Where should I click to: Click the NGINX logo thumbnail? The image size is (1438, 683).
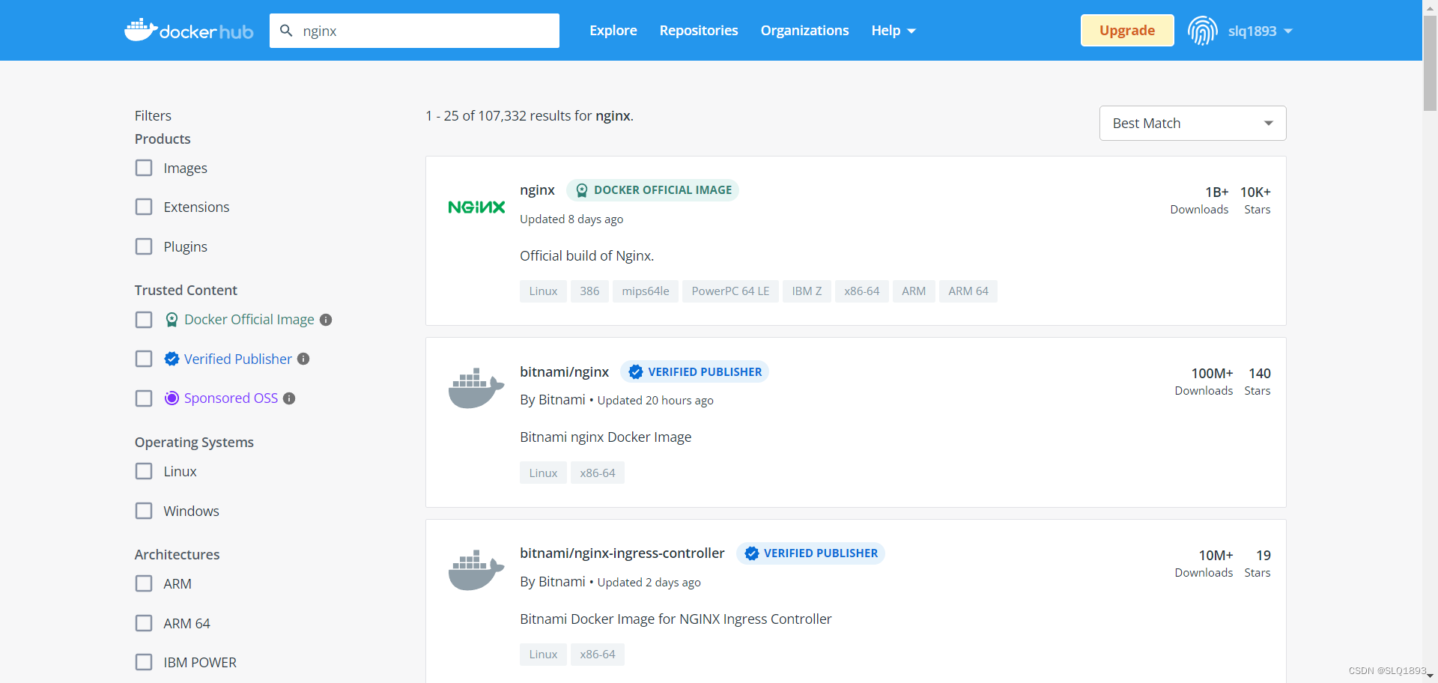[x=476, y=207]
